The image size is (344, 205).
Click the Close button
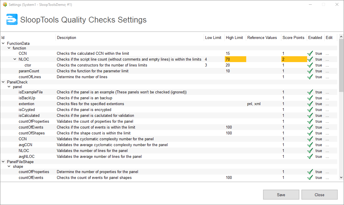pyautogui.click(x=319, y=195)
